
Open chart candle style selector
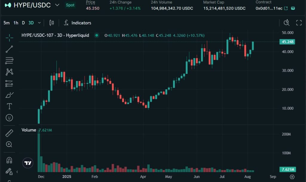(51, 23)
